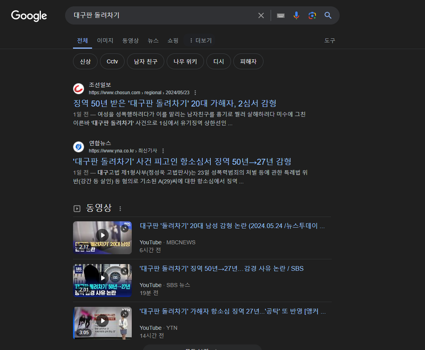425x350 pixels.
Task: Click the '6시간 전' timestamp
Action: pyautogui.click(x=150, y=250)
